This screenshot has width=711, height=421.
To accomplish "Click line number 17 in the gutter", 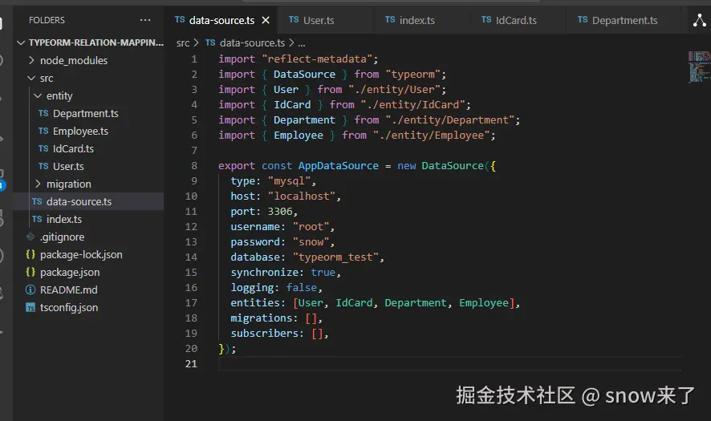I will (x=191, y=303).
